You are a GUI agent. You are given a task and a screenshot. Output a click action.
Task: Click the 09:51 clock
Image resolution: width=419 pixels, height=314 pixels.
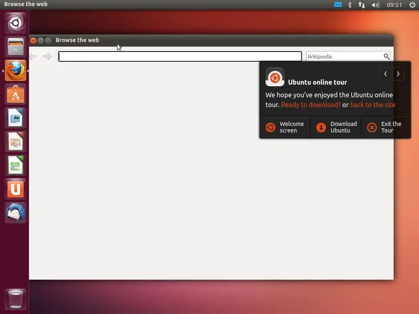coord(394,5)
